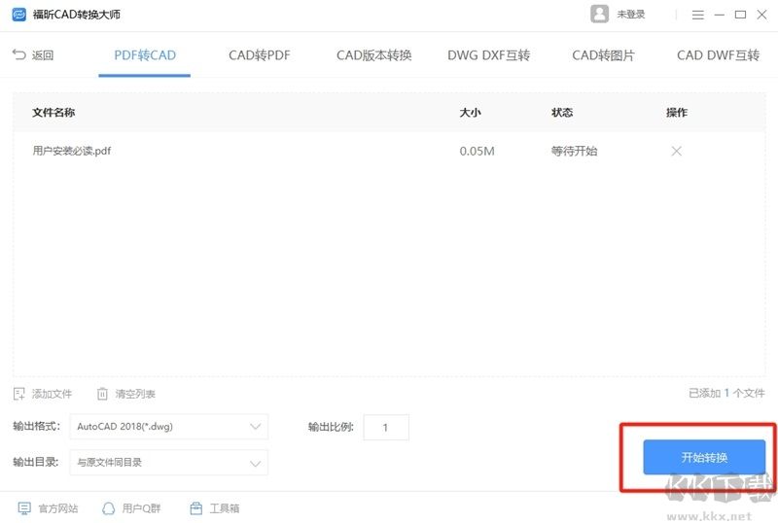Open the 输出目录 与原文件同目录 dropdown
The width and height of the screenshot is (778, 523).
click(168, 463)
